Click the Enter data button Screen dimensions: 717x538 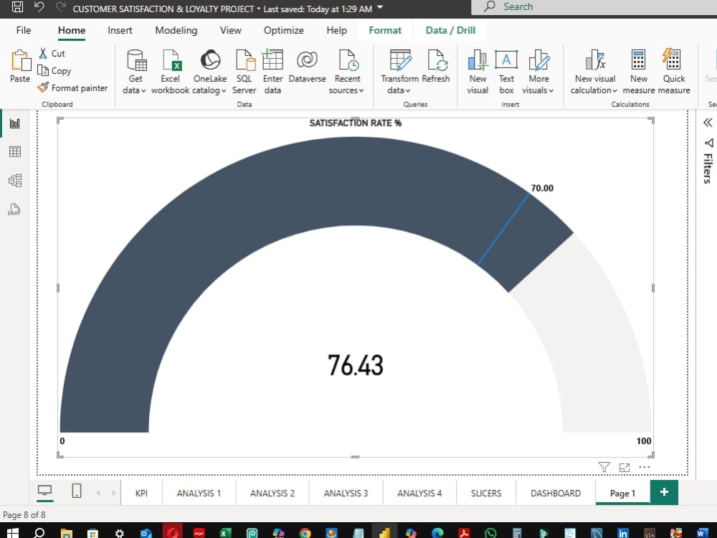pyautogui.click(x=272, y=71)
